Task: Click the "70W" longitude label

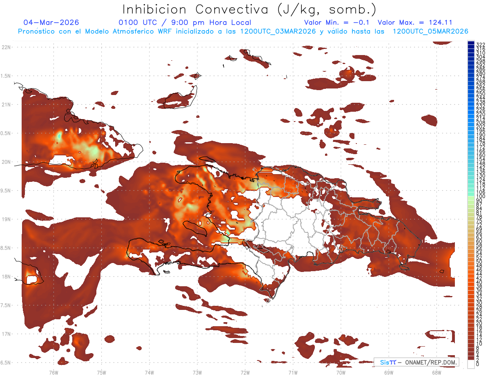Action: (x=341, y=372)
